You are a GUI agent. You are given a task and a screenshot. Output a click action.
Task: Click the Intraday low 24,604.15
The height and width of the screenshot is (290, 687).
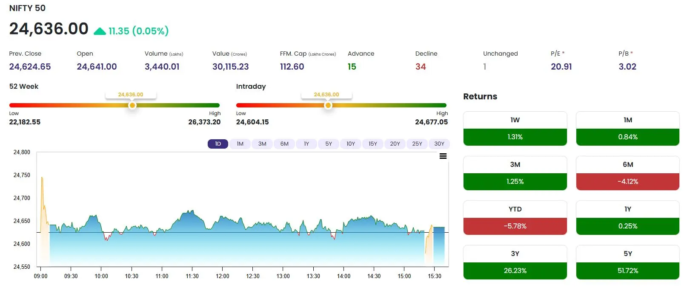point(252,122)
